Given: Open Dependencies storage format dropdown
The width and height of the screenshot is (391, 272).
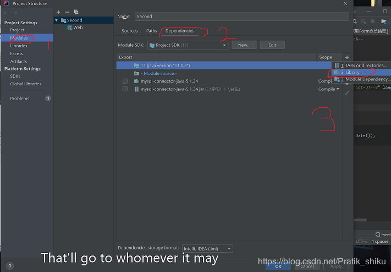Looking at the screenshot, I should pos(207,249).
